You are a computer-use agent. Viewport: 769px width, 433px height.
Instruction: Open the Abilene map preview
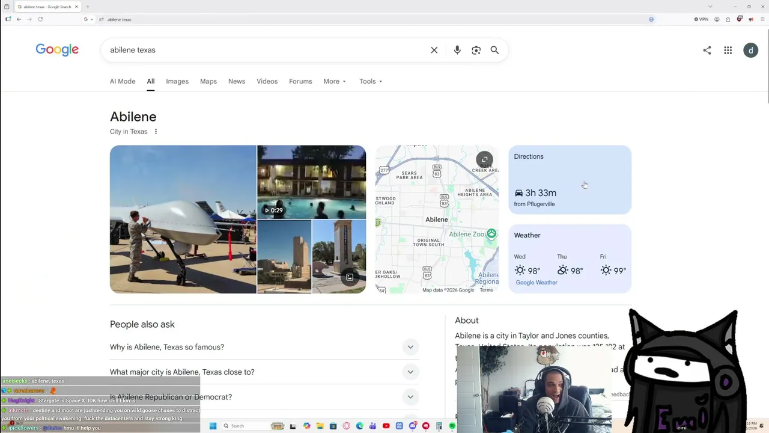tap(437, 220)
